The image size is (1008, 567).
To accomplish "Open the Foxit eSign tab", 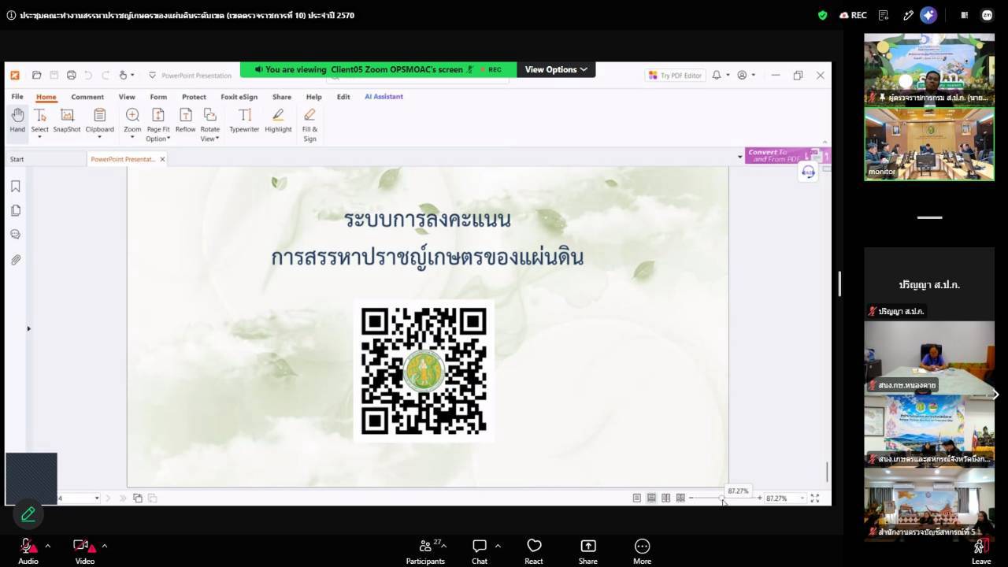I will coord(239,97).
